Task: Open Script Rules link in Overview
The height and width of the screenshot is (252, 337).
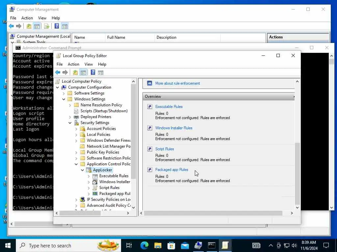Action: tap(165, 149)
